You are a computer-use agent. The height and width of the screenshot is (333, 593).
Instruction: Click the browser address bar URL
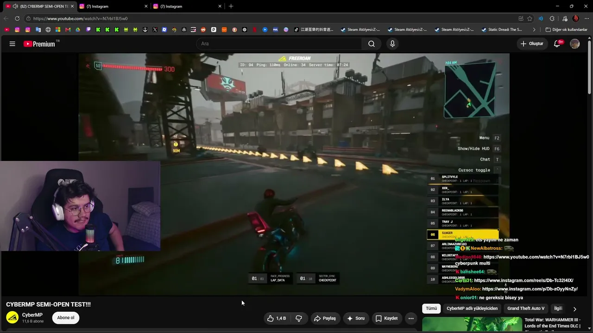coord(80,18)
